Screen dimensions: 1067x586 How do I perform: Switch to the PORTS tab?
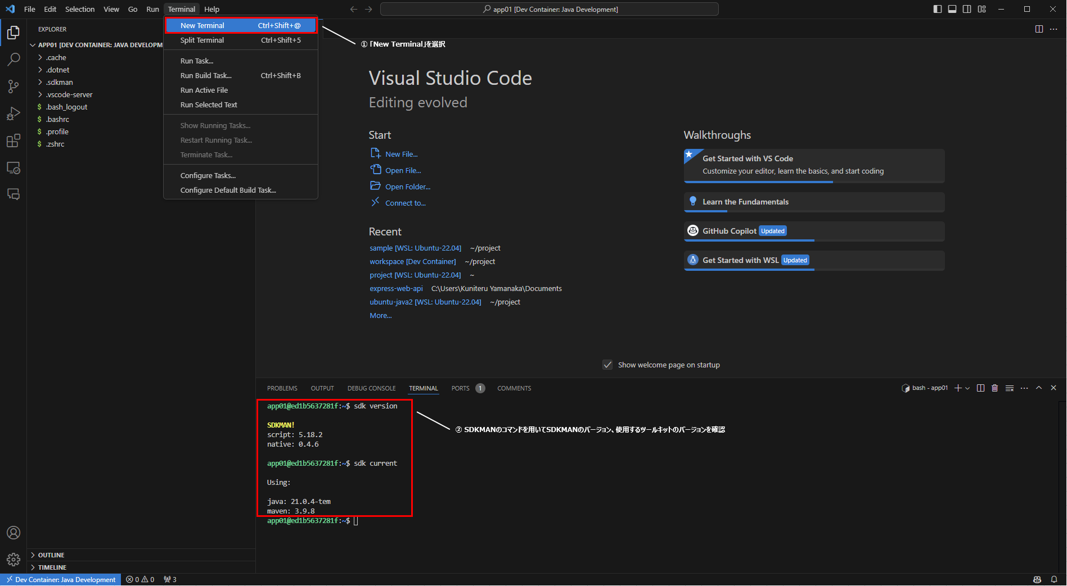tap(460, 388)
